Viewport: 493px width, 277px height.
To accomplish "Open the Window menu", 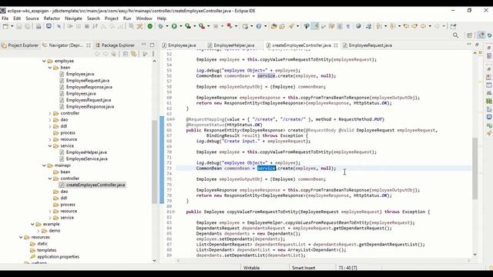I will pyautogui.click(x=144, y=18).
